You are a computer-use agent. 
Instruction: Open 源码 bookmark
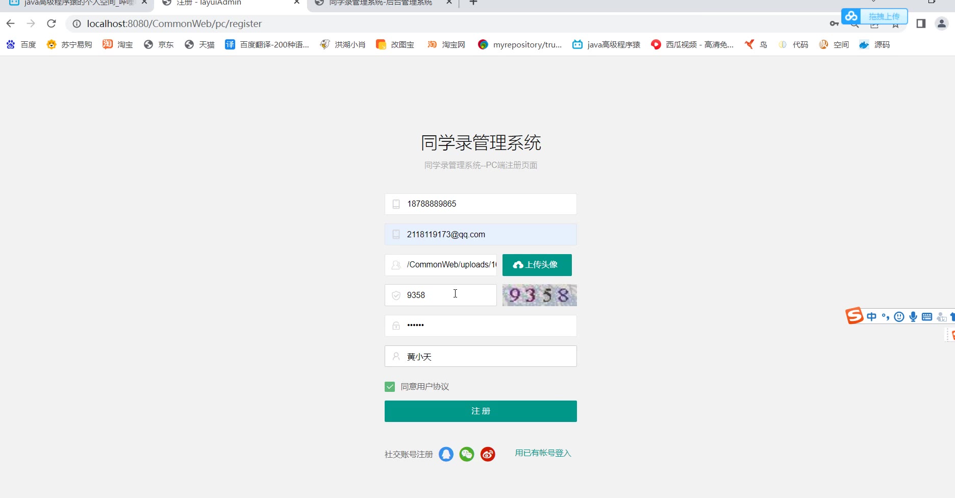(x=874, y=44)
